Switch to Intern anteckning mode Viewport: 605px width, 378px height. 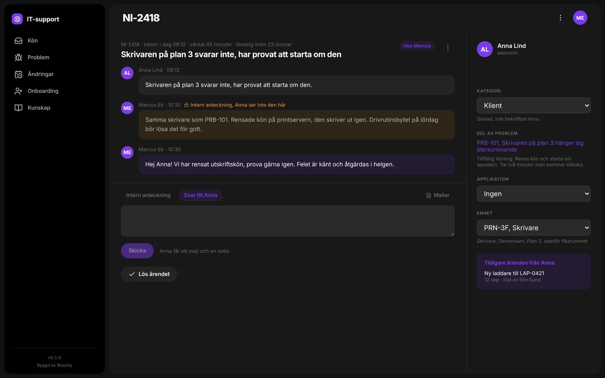point(148,195)
